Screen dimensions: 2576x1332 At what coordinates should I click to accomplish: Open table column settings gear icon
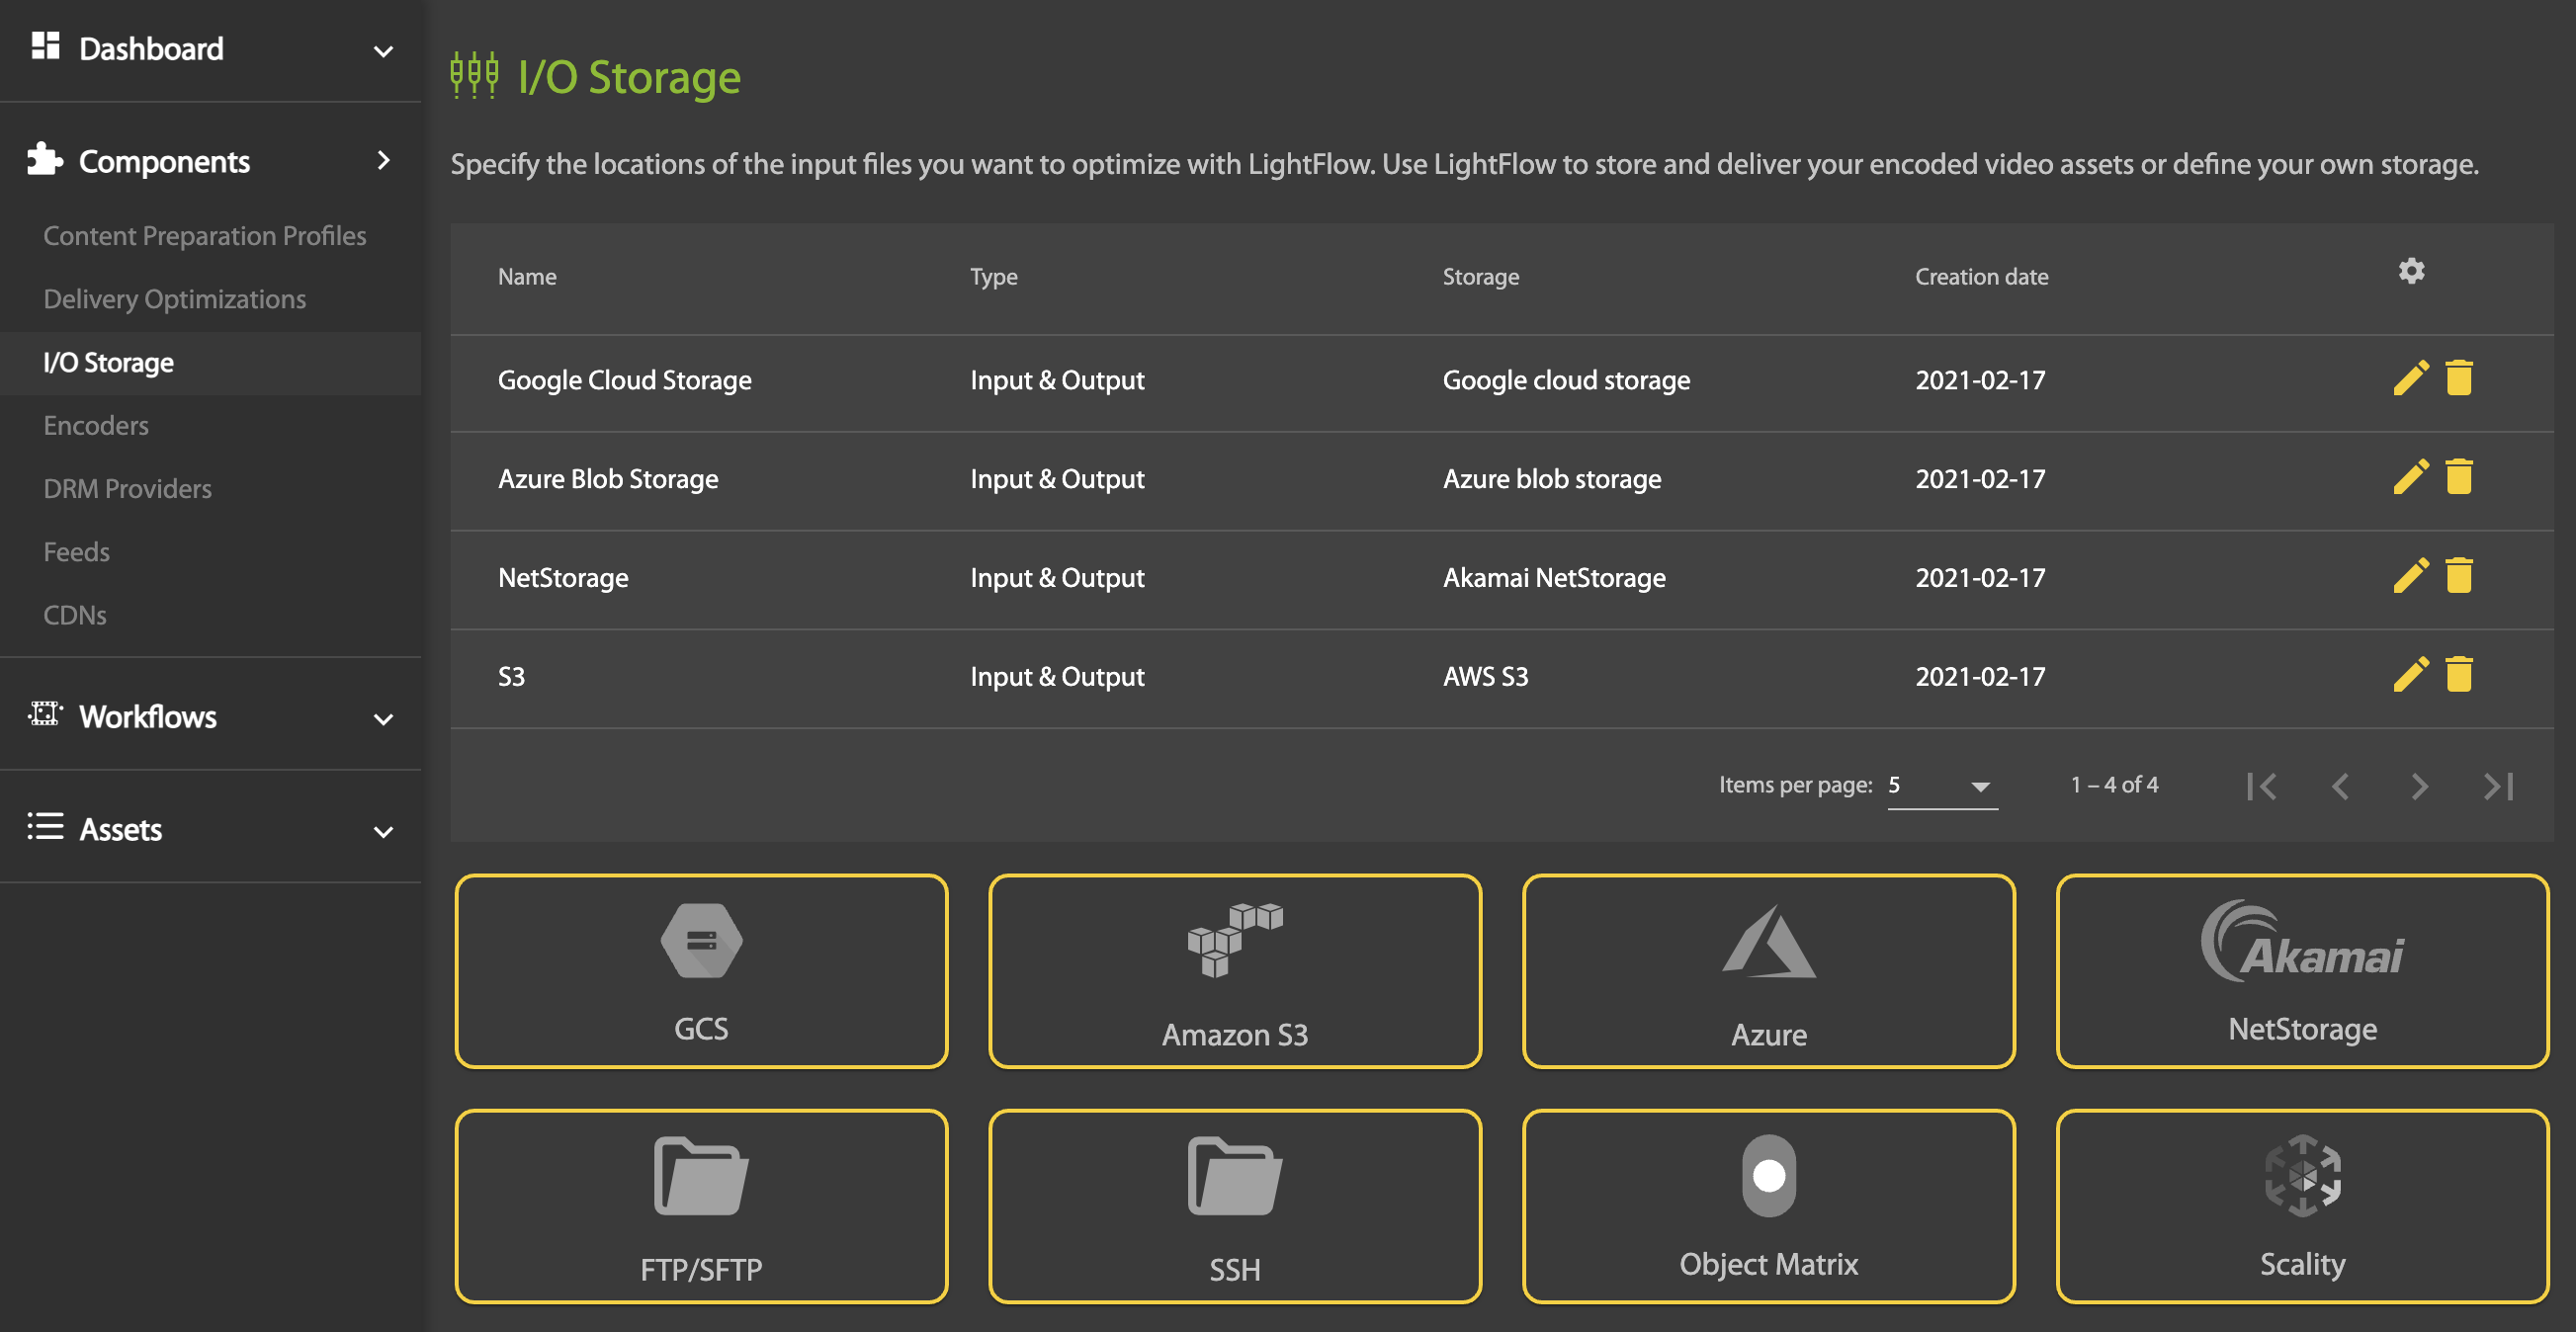tap(2411, 272)
